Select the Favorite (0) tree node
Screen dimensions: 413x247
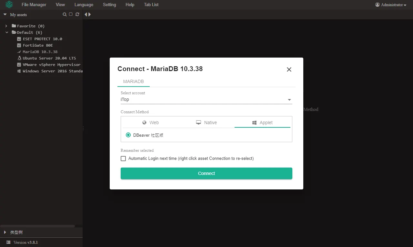[x=31, y=26]
